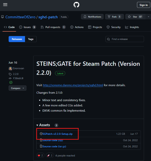
Task: Click the Public visibility label
Action: pos(64,17)
